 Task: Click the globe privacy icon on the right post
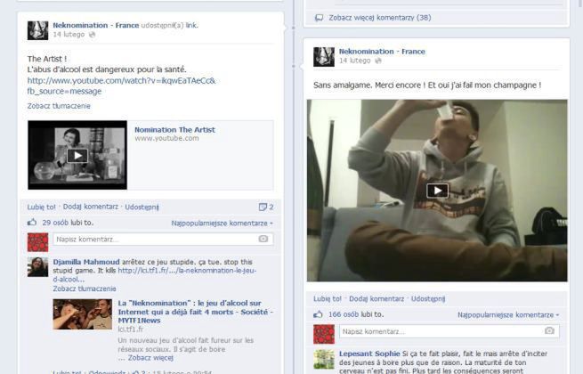[x=378, y=61]
